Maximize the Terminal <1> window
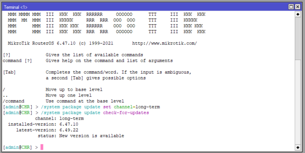 (291, 7)
